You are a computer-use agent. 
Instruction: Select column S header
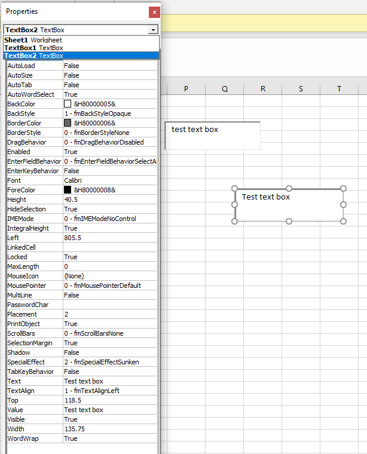tap(301, 88)
